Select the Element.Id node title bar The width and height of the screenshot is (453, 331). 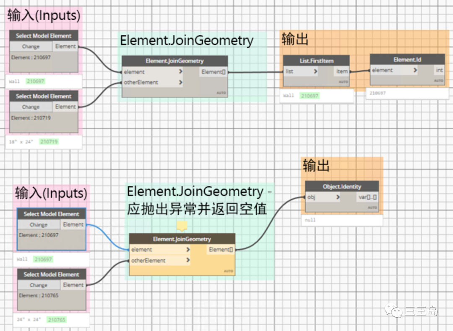click(x=407, y=60)
